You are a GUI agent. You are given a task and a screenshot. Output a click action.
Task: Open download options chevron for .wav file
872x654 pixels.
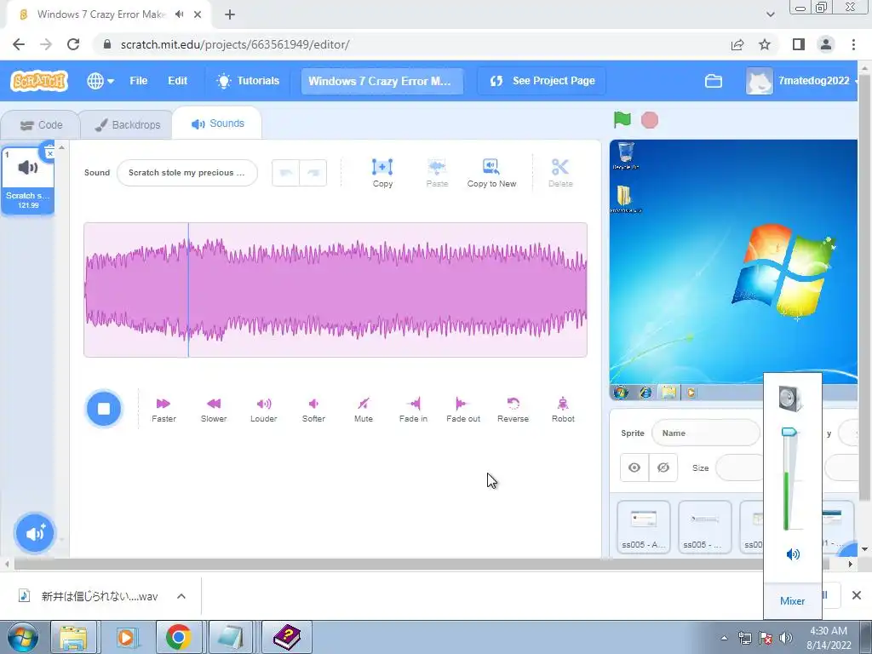coord(181,596)
